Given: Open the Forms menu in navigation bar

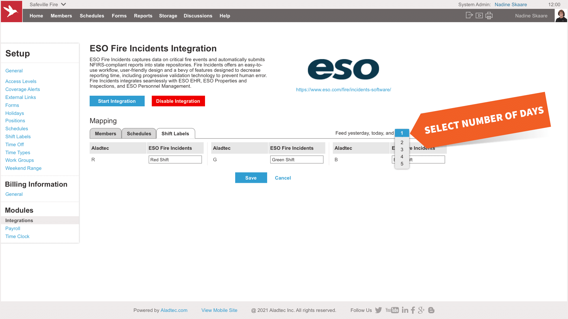Looking at the screenshot, I should point(119,16).
